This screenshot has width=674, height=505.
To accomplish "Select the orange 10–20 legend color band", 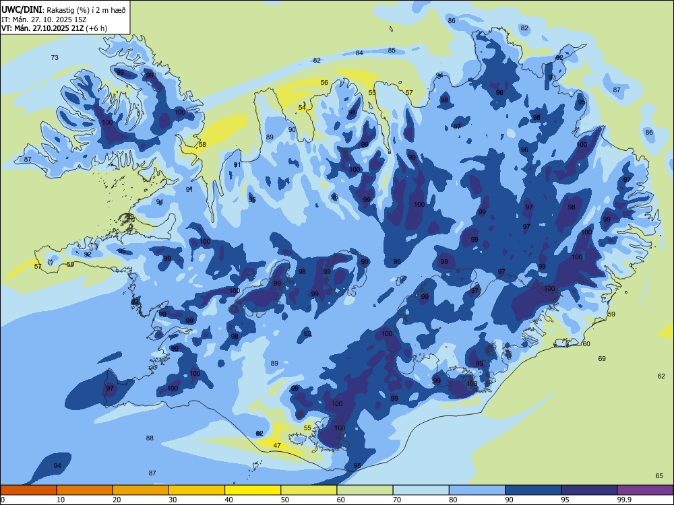I will pyautogui.click(x=85, y=490).
